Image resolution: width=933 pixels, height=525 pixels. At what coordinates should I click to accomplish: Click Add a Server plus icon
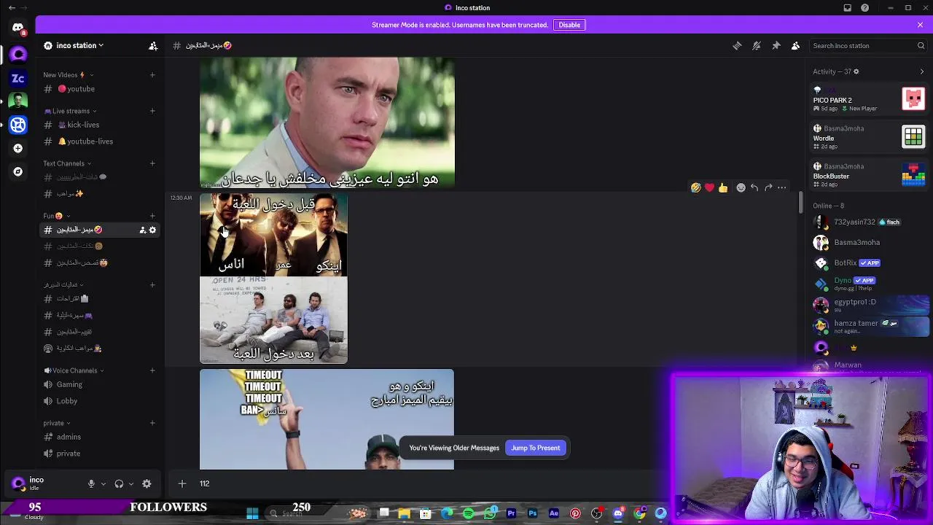[x=18, y=148]
